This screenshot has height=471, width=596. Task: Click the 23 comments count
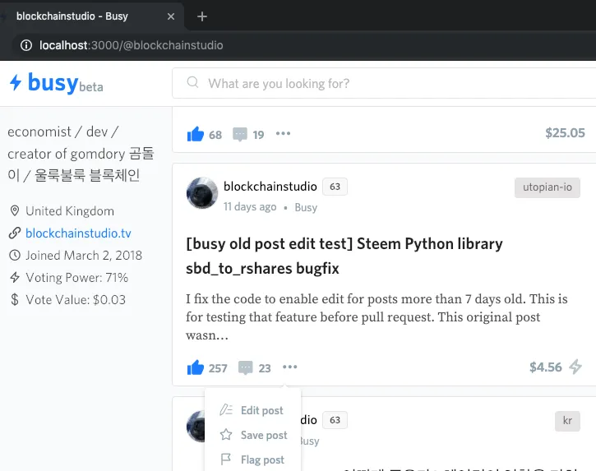coord(265,368)
